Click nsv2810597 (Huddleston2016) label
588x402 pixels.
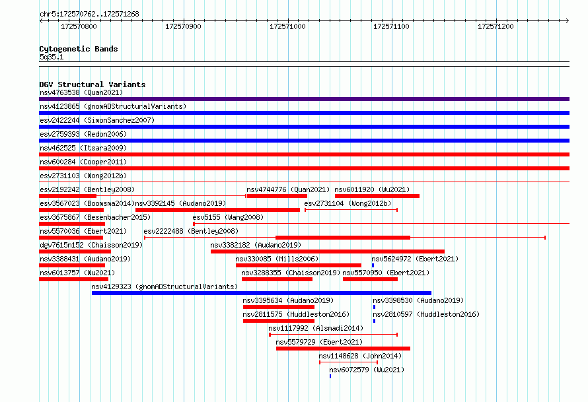point(426,314)
